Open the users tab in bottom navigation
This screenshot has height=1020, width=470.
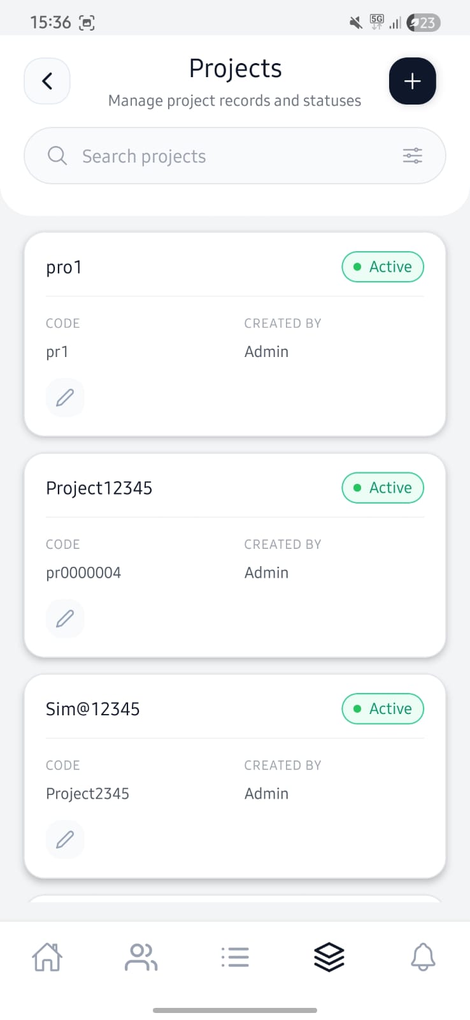tap(141, 957)
